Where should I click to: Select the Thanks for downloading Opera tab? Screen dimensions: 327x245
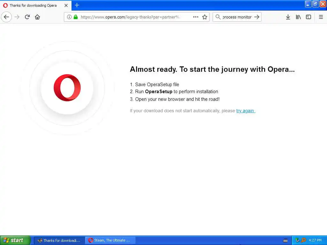pyautogui.click(x=36, y=5)
